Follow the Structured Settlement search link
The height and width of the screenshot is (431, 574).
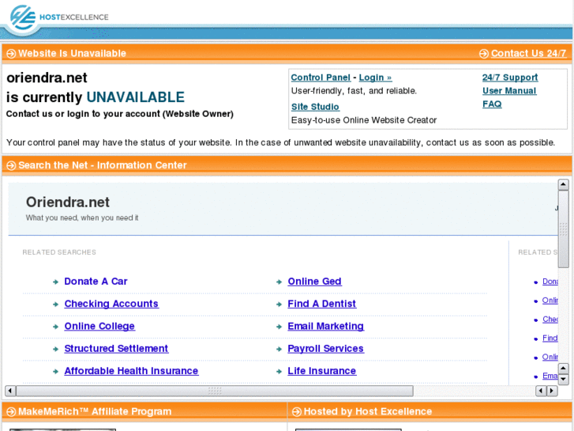point(116,349)
